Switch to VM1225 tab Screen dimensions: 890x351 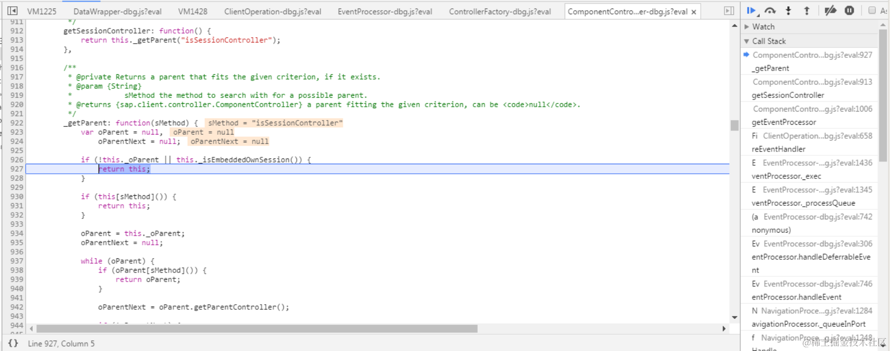click(x=42, y=11)
